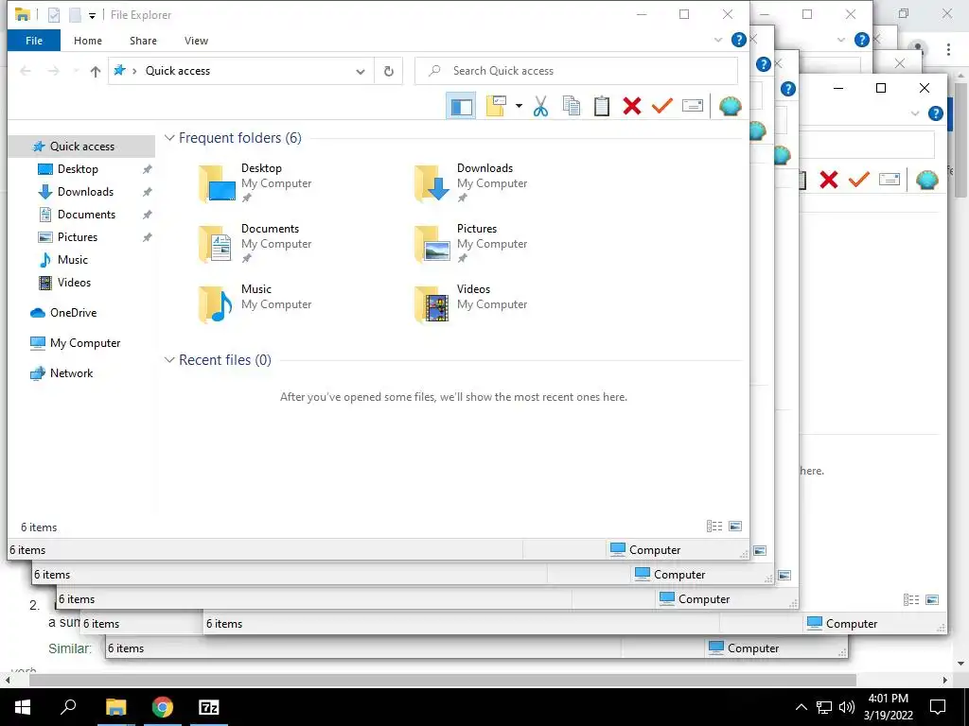Click the Back navigation arrow
This screenshot has width=969, height=726.
(26, 71)
